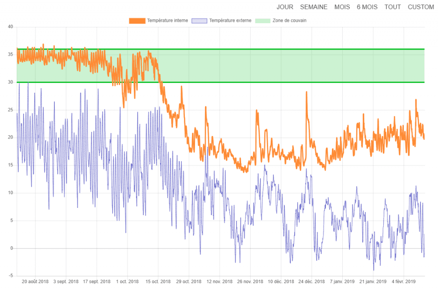
Task: Open the CUSTOM date range
Action: [x=421, y=7]
